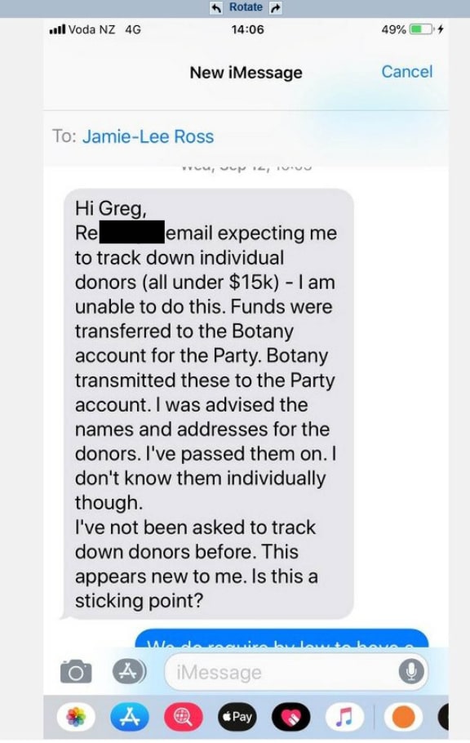This screenshot has width=470, height=743.
Task: Tap the red globe search images icon
Action: point(184,717)
